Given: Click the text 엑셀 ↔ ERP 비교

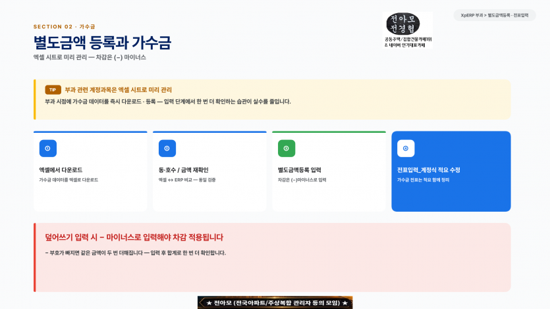Looking at the screenshot, I should tap(187, 180).
